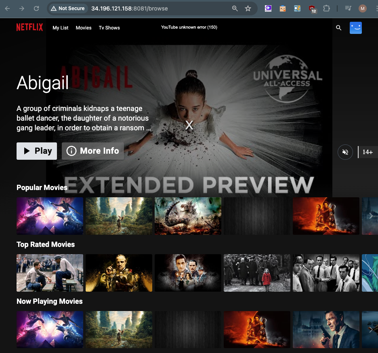Open the blue smiley profile avatar

[355, 28]
